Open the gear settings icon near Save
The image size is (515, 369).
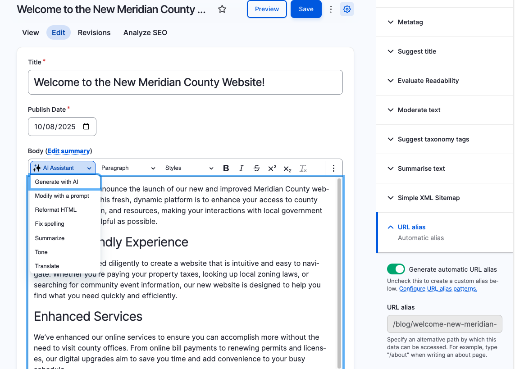(x=347, y=9)
